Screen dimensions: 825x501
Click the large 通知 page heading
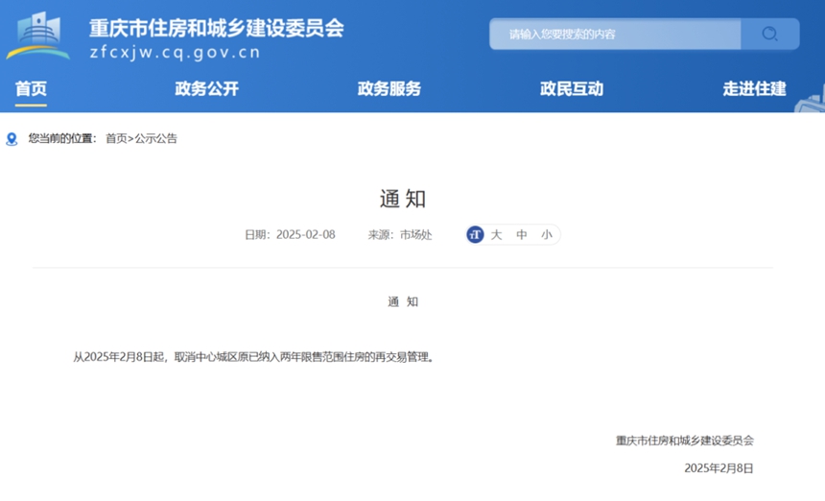point(403,199)
